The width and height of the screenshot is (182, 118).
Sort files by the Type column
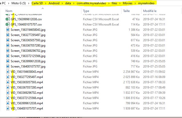(x=86, y=11)
